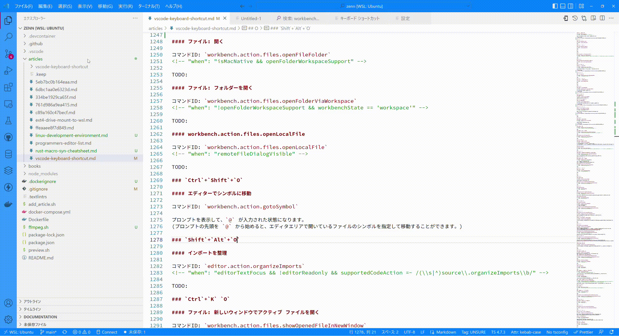
Task: Open editor more actions ellipsis
Action: point(611,18)
